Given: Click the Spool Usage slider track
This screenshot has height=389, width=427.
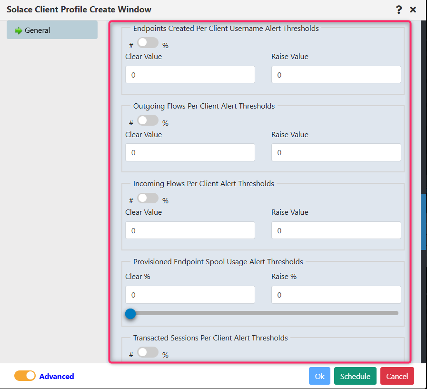Looking at the screenshot, I should (x=263, y=313).
